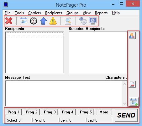Click inside the Recipients list box
This screenshot has width=142, height=126.
(x=34, y=53)
